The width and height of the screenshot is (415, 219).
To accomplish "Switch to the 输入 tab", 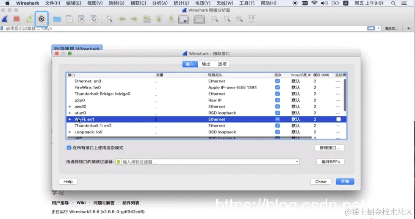I will click(190, 64).
